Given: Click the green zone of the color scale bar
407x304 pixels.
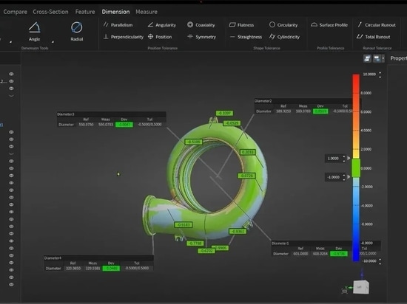Looking at the screenshot, I should [356, 168].
